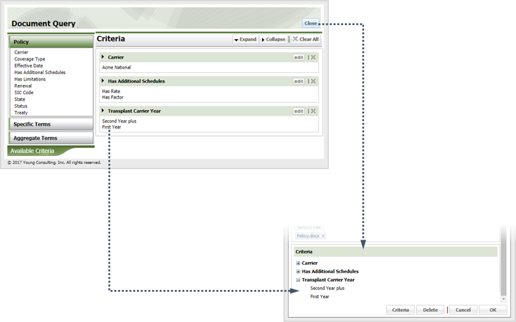The width and height of the screenshot is (516, 322).
Task: Expand the Carrier node in the dialog tree
Action: pos(298,263)
